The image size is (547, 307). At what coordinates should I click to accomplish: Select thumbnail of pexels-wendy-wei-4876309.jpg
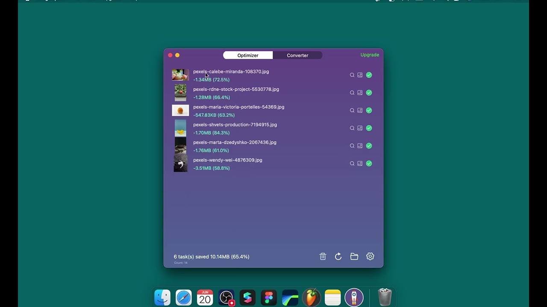180,163
